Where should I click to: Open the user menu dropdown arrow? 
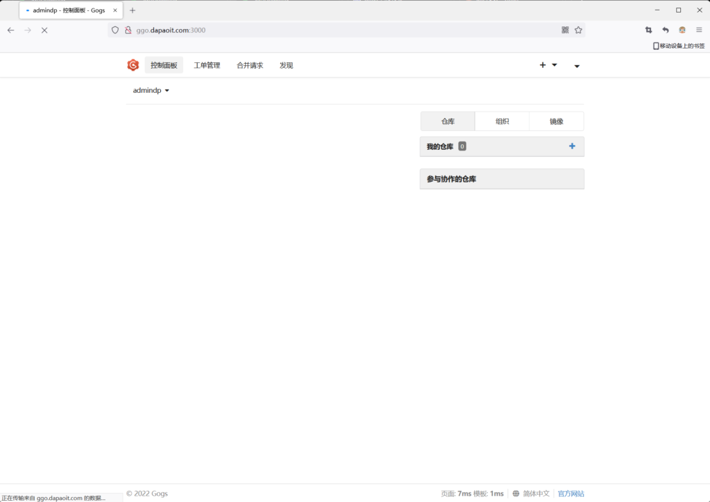pyautogui.click(x=576, y=66)
